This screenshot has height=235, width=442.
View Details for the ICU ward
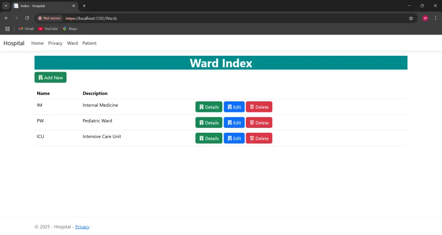[x=209, y=138]
